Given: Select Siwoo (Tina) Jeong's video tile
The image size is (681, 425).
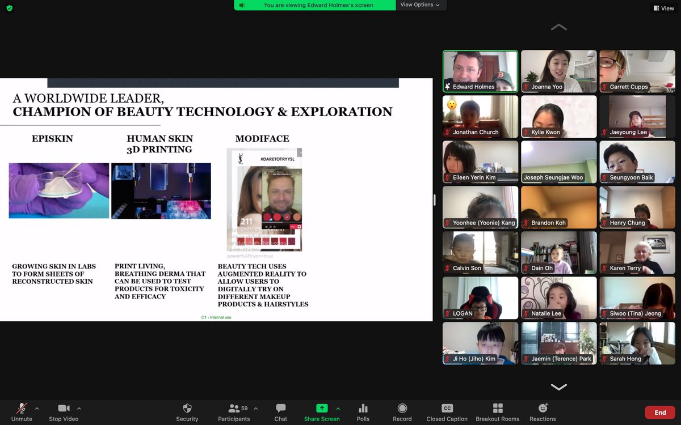Looking at the screenshot, I should click(637, 298).
